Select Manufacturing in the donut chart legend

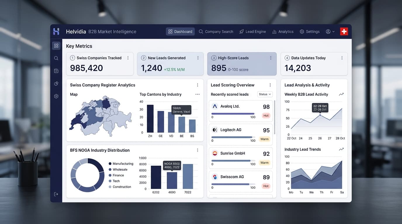point(121,164)
